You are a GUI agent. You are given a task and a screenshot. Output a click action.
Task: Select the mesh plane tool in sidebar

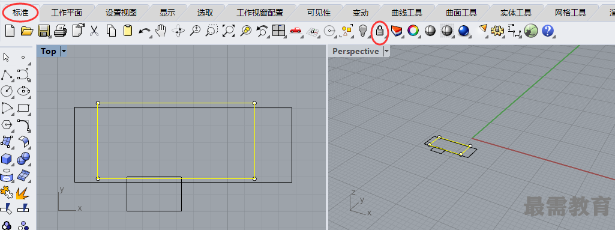[24, 175]
